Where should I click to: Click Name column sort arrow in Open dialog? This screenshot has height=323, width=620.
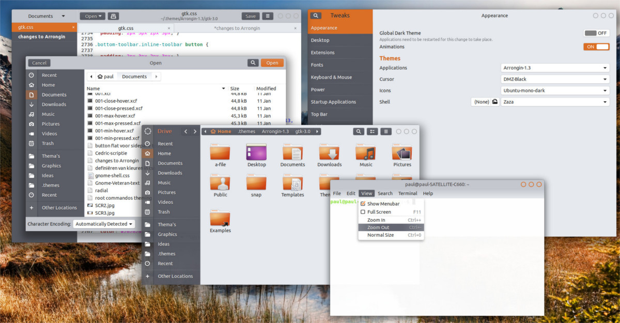coord(224,89)
